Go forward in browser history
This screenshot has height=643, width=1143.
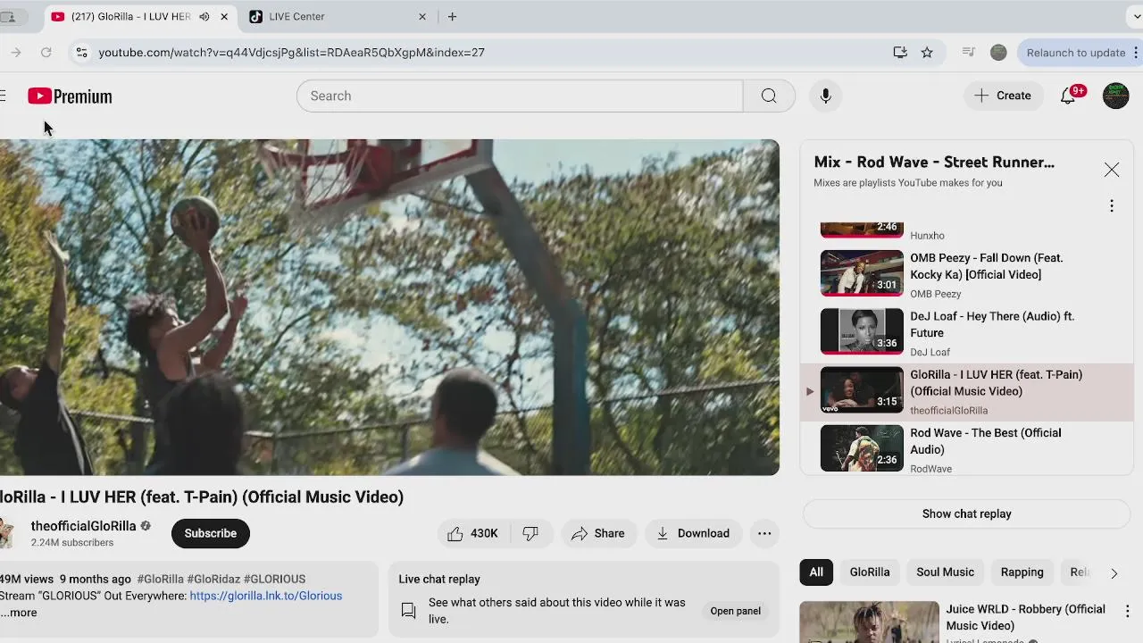15,53
